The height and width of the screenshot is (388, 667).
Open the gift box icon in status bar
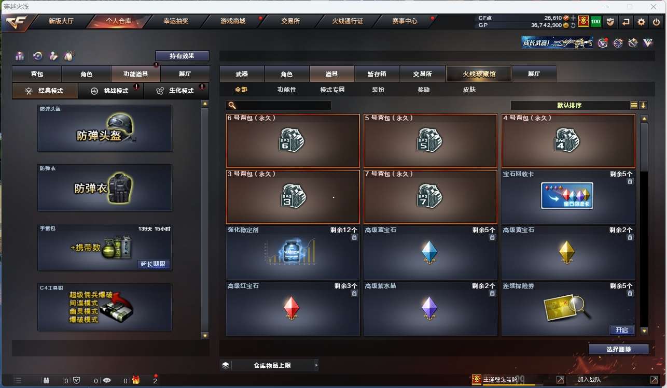coord(136,380)
